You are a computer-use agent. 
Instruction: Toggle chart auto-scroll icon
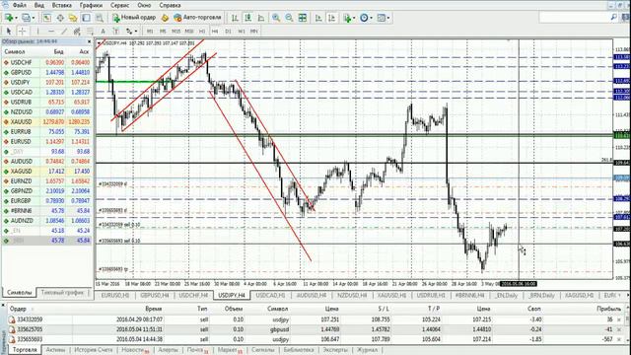click(x=318, y=18)
